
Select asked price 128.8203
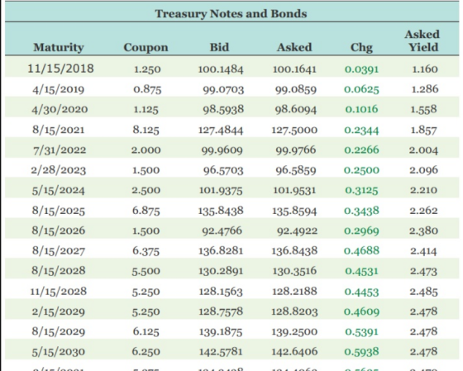pos(294,312)
